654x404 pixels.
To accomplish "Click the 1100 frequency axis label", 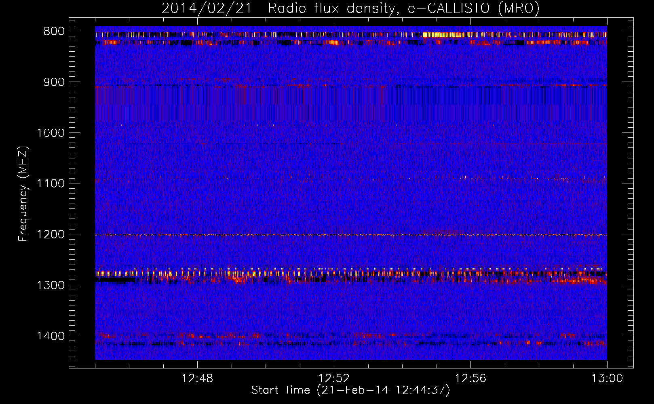I will (x=51, y=183).
